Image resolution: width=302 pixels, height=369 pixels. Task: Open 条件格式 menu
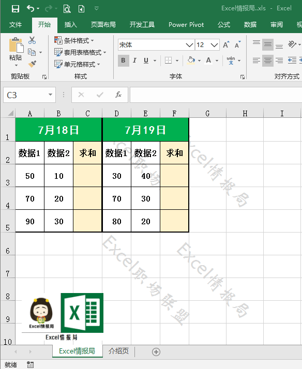pos(74,40)
